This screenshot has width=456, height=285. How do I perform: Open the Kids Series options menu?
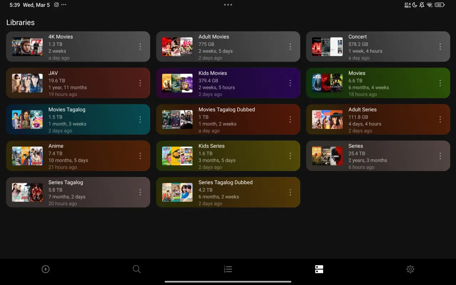click(x=290, y=156)
